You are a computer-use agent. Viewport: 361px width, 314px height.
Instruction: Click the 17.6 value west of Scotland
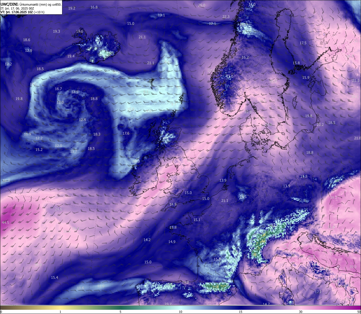click(126, 133)
